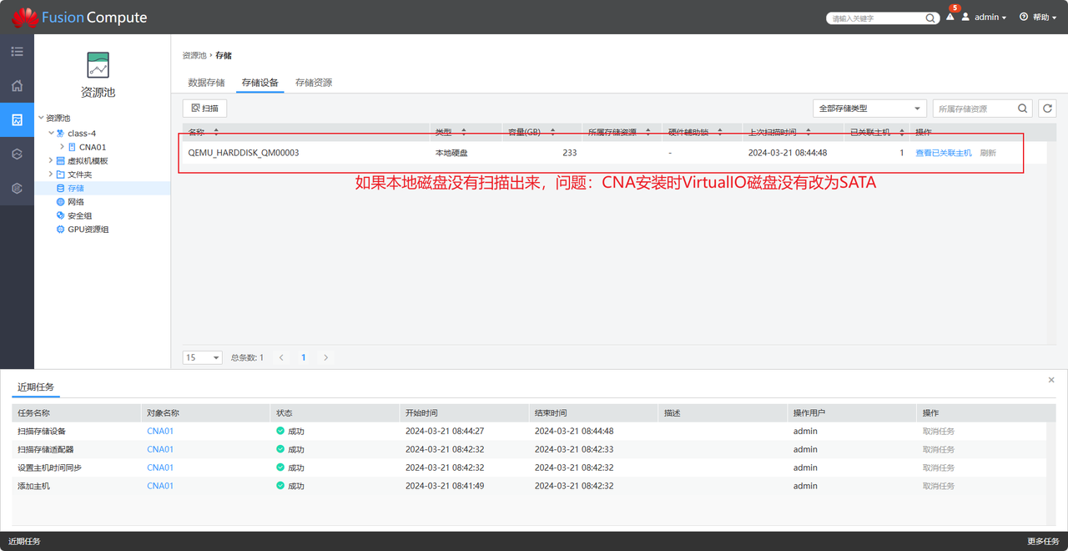Click the refresh icon beside search field
1068x551 pixels.
(1047, 109)
